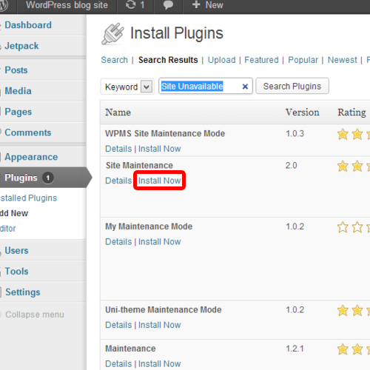Image resolution: width=370 pixels, height=370 pixels.
Task: Install WPMS Site Maintenance Mode now
Action: [x=160, y=149]
